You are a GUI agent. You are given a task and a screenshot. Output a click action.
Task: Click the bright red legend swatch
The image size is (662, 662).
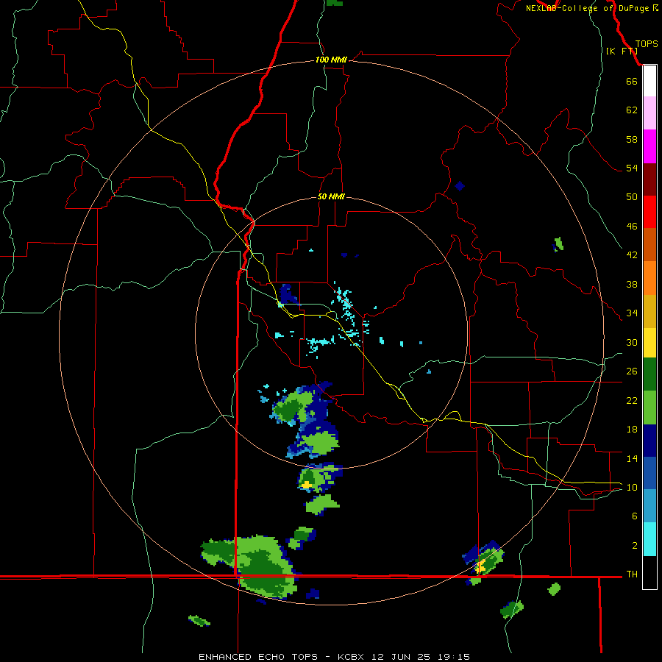[x=649, y=212]
